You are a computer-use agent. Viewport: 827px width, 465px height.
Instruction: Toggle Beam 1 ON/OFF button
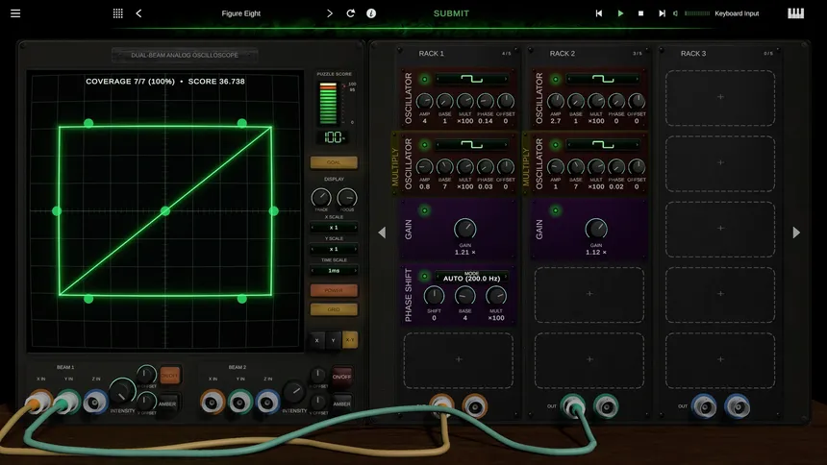click(x=170, y=376)
